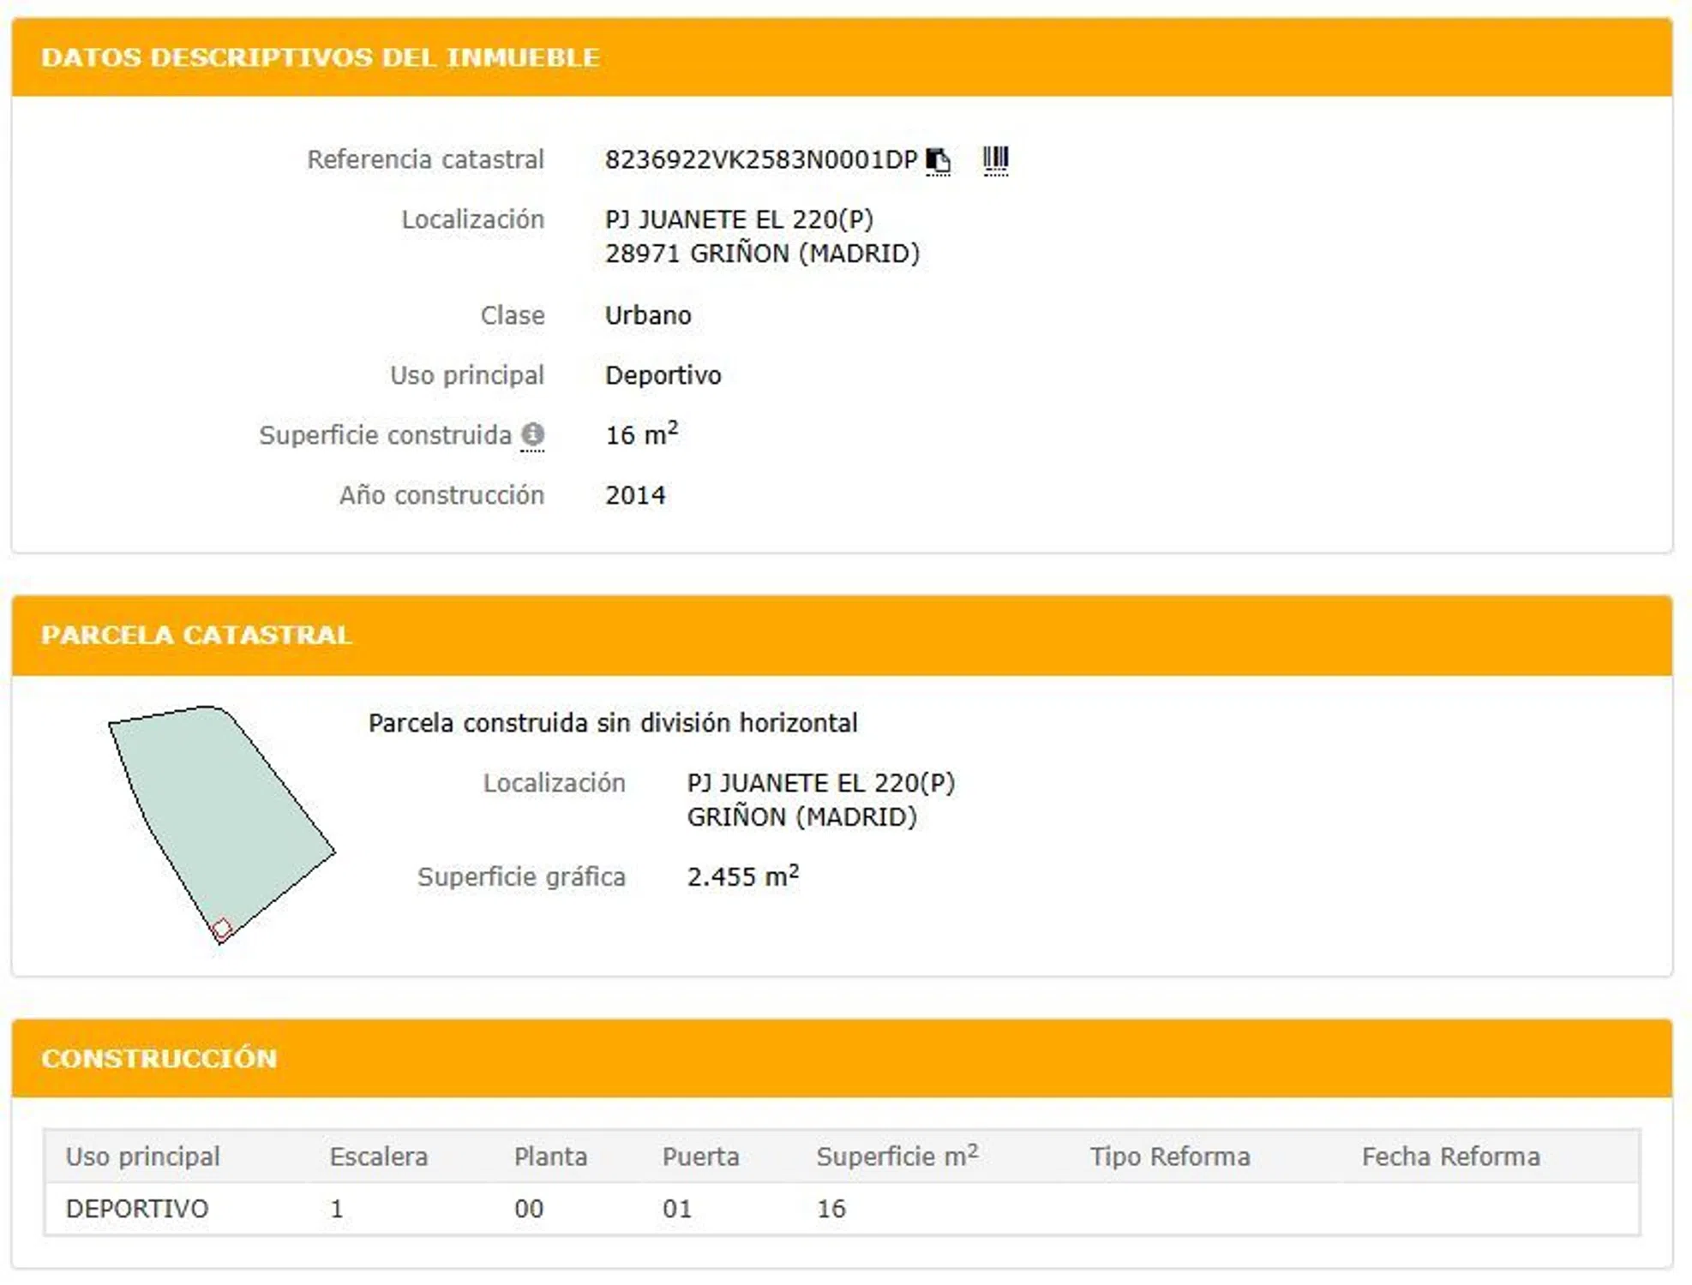Click the Datos Descriptivos del Inmueble header
The image size is (1692, 1285).
click(320, 57)
